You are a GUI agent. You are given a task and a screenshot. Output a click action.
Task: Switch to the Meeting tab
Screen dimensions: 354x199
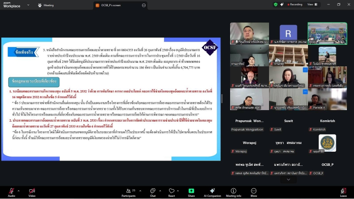click(46, 5)
